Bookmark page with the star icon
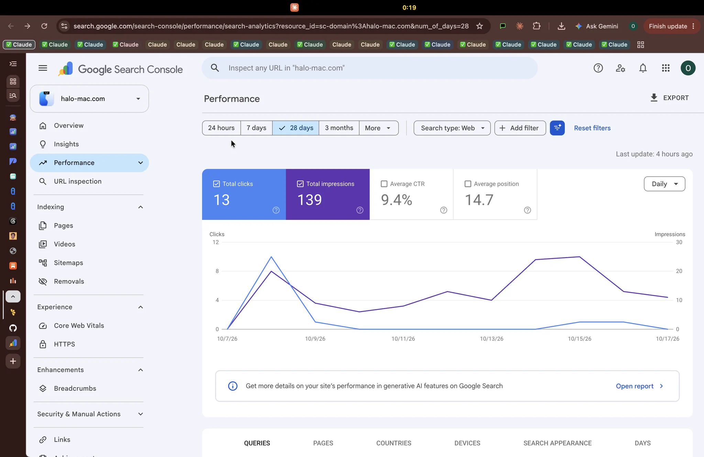Viewport: 704px width, 457px height. tap(480, 26)
